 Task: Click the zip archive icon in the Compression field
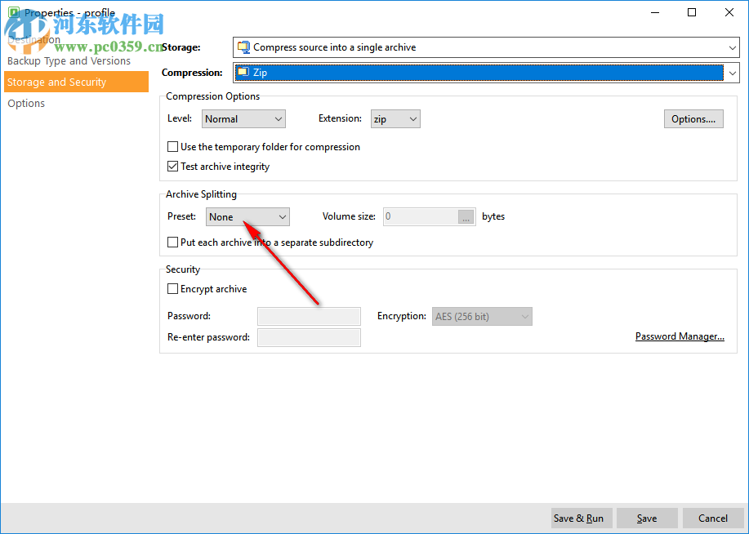pyautogui.click(x=244, y=73)
